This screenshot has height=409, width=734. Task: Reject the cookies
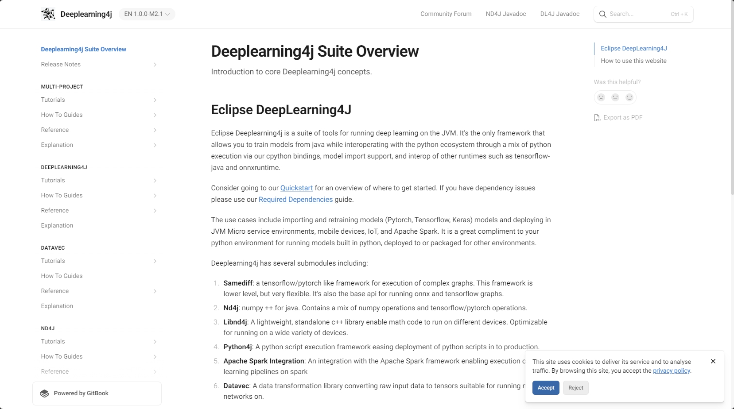click(575, 388)
